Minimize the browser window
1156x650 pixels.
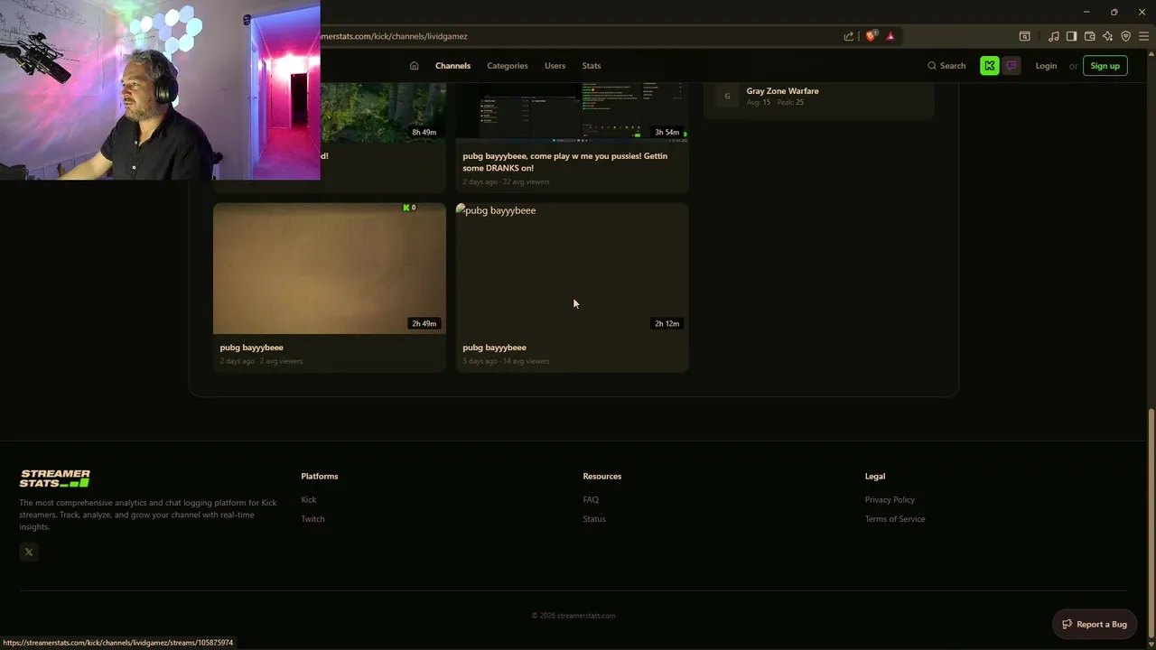(1086, 12)
